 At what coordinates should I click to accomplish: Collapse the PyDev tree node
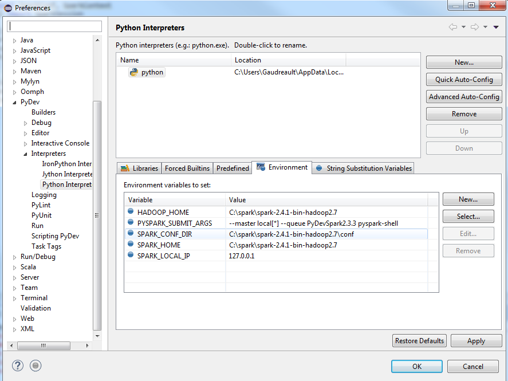(14, 103)
